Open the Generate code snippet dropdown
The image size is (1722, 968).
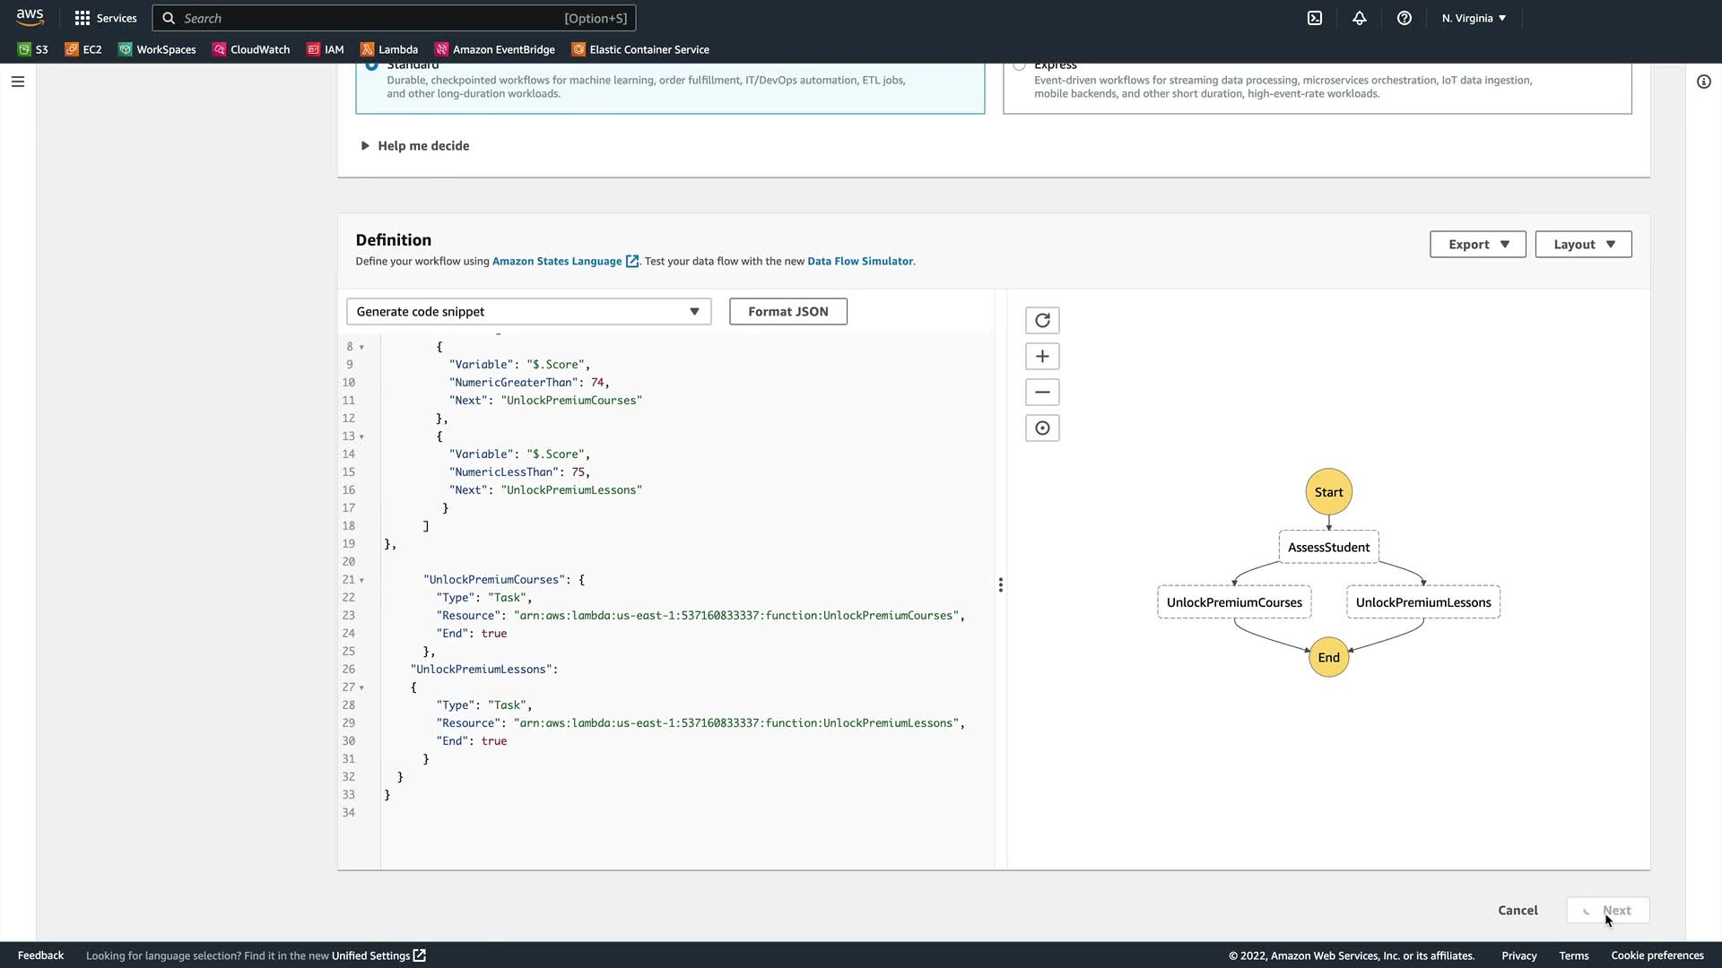coord(528,312)
